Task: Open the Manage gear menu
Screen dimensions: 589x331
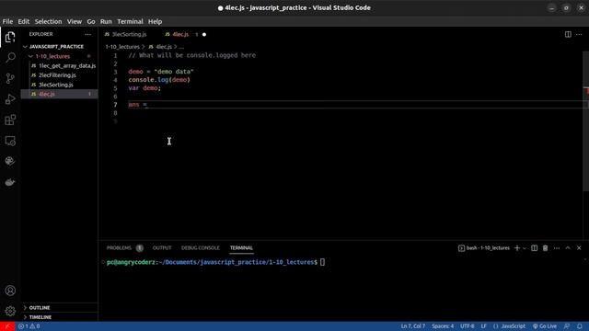Action: 10,311
